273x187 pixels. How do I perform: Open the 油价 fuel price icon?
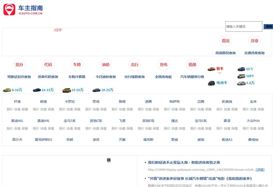pyautogui.click(x=106, y=65)
